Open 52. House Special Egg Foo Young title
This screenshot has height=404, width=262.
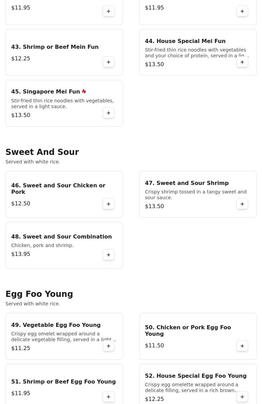[x=195, y=376]
